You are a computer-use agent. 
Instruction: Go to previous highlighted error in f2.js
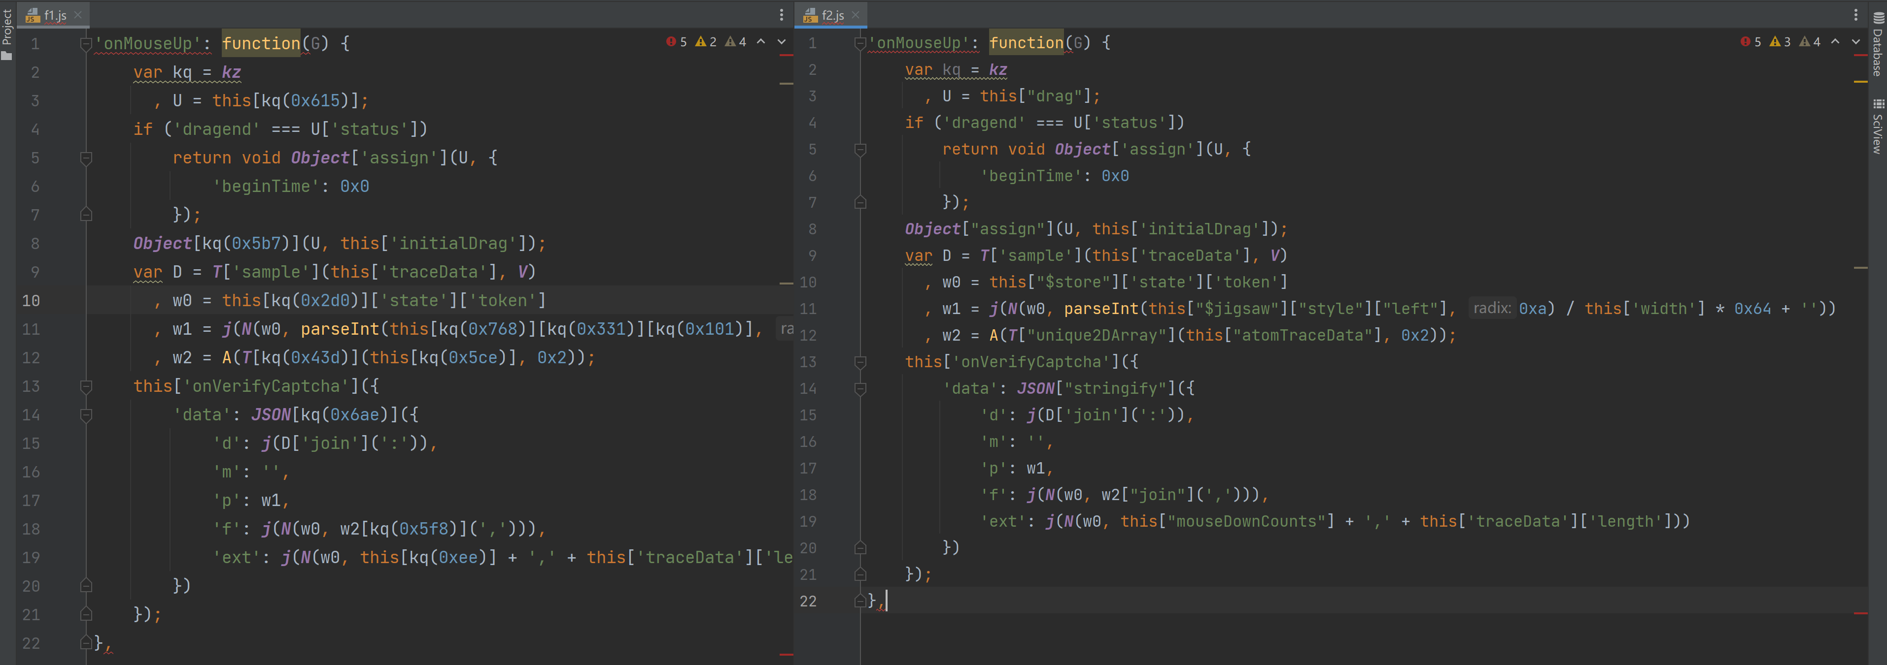click(1835, 42)
